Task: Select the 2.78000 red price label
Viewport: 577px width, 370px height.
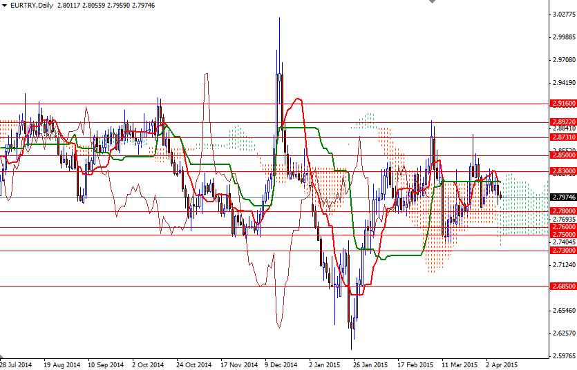Action: pyautogui.click(x=563, y=211)
